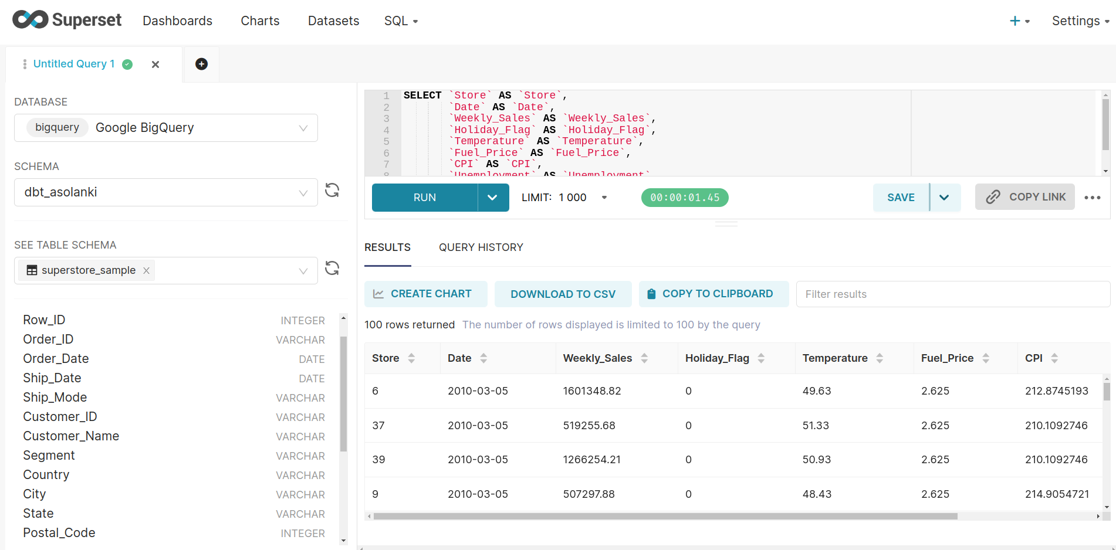This screenshot has height=550, width=1116.
Task: Click the CPI value 214.9054721
Action: (x=1057, y=494)
